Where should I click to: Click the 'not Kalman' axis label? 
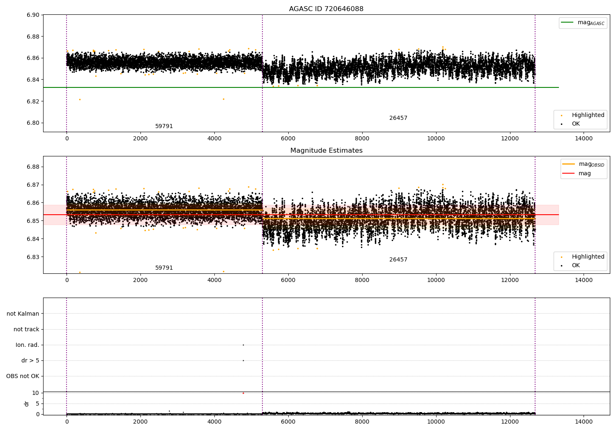[23, 314]
